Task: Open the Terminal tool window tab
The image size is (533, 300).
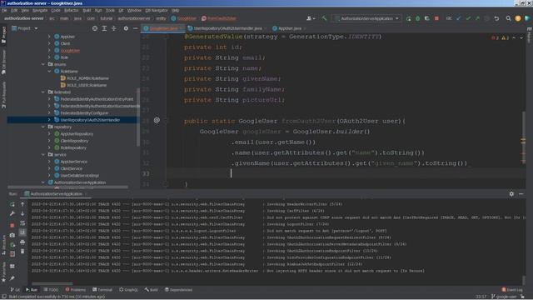Action: (102, 290)
